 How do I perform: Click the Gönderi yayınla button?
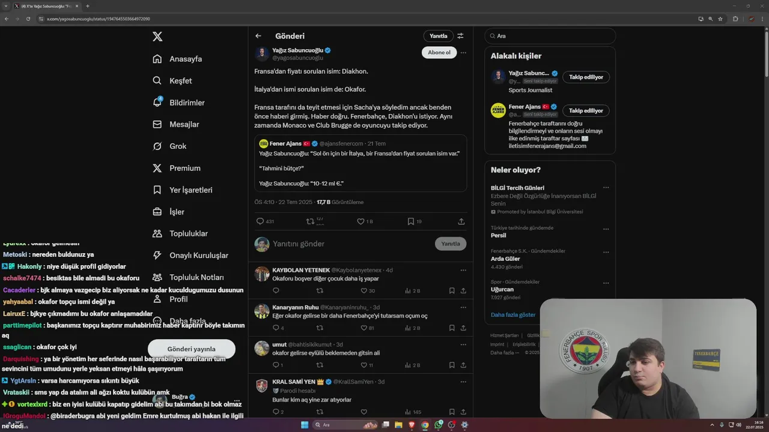pyautogui.click(x=192, y=349)
